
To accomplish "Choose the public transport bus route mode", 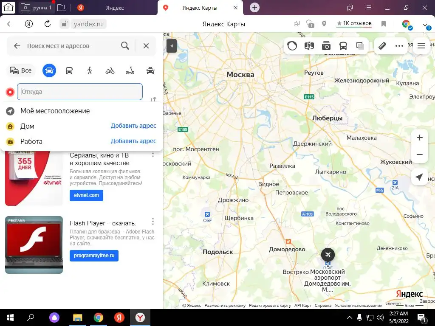I will pyautogui.click(x=69, y=70).
